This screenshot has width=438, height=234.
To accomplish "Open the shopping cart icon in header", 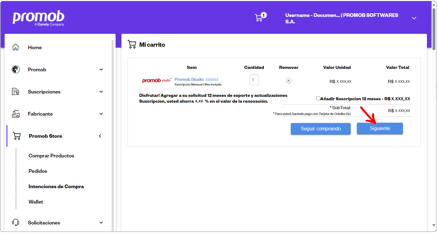I will pyautogui.click(x=259, y=18).
